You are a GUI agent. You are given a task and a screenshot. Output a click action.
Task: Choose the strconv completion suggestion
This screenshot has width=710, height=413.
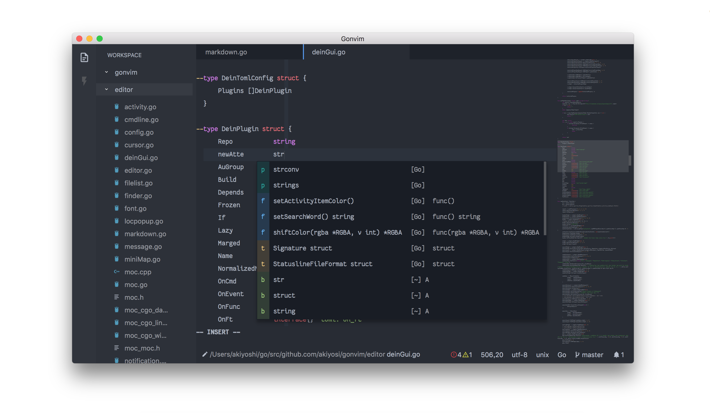pos(286,169)
